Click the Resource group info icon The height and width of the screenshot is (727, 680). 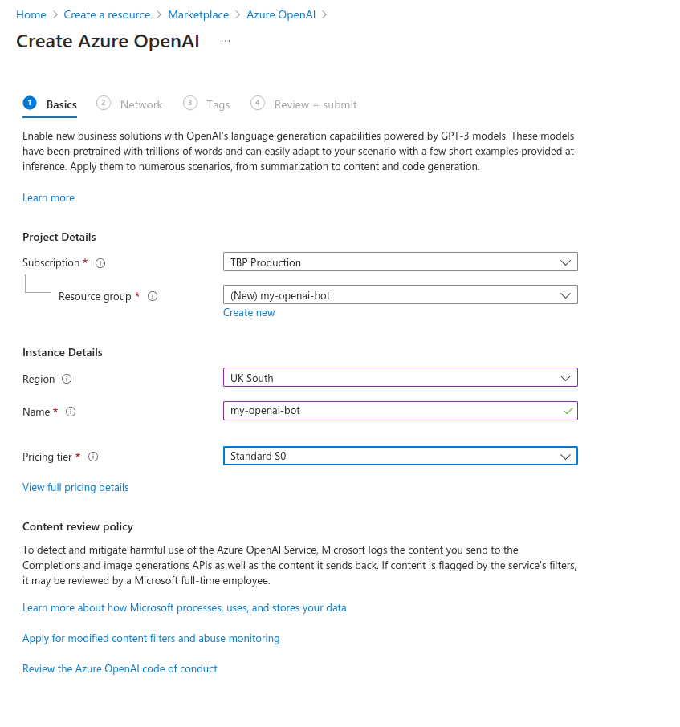[153, 296]
